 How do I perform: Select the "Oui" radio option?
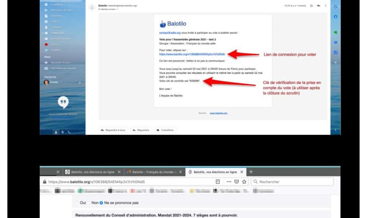(77, 203)
